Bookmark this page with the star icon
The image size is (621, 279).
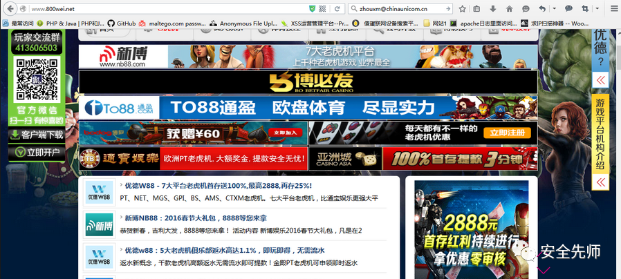click(x=462, y=9)
